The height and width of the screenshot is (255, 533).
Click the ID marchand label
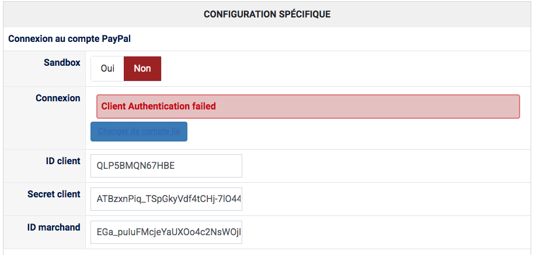54,227
